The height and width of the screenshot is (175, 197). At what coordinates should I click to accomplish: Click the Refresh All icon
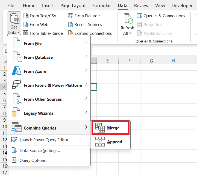[x=128, y=19]
